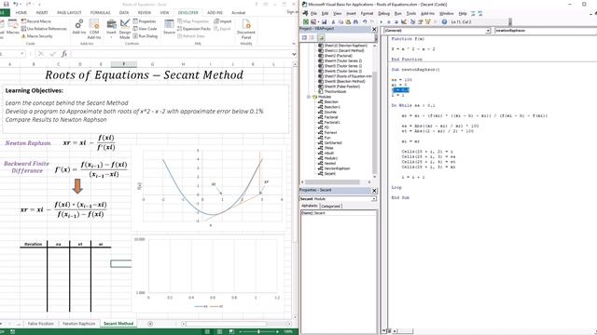Switch to False Position sheet tab
This screenshot has width=597, height=335.
click(40, 324)
